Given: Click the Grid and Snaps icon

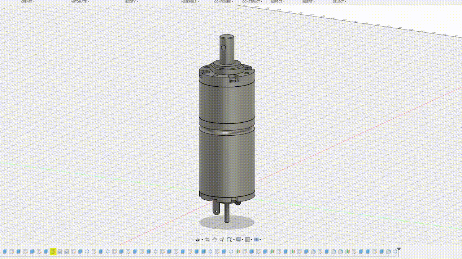Looking at the screenshot, I should pyautogui.click(x=248, y=240).
